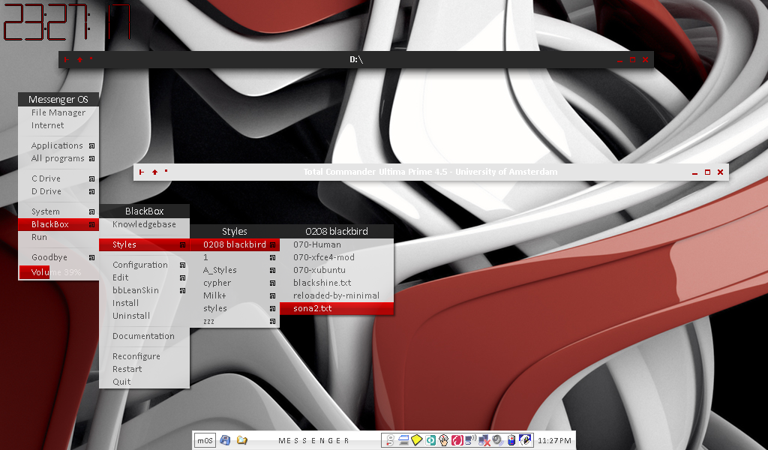Expand the cypher styles folder arrow
The height and width of the screenshot is (450, 768).
point(272,283)
